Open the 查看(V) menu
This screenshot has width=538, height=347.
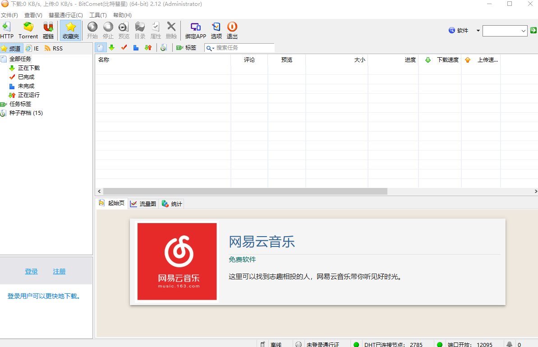click(x=33, y=15)
